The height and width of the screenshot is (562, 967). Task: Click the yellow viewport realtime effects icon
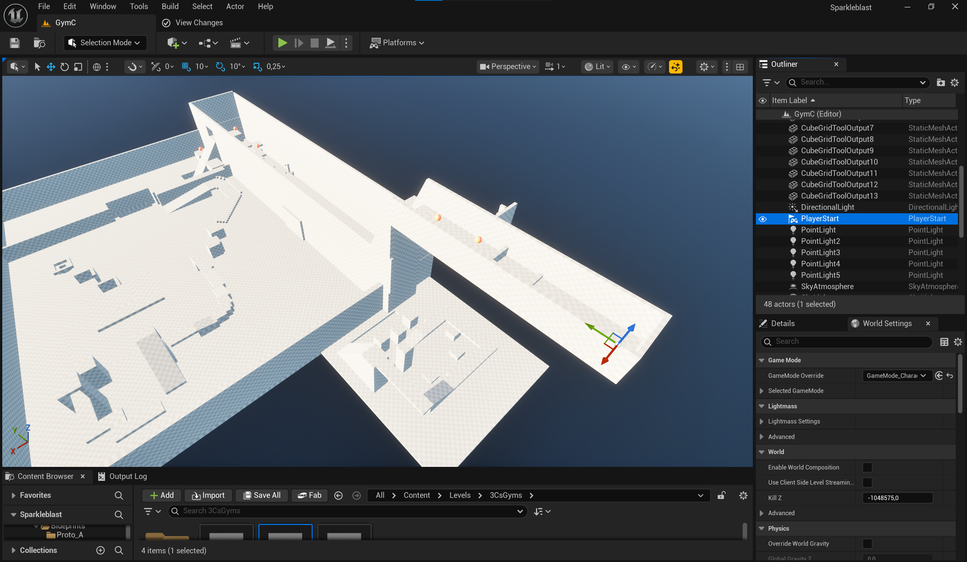675,67
